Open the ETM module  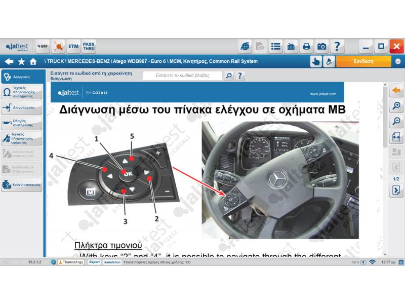(x=73, y=47)
